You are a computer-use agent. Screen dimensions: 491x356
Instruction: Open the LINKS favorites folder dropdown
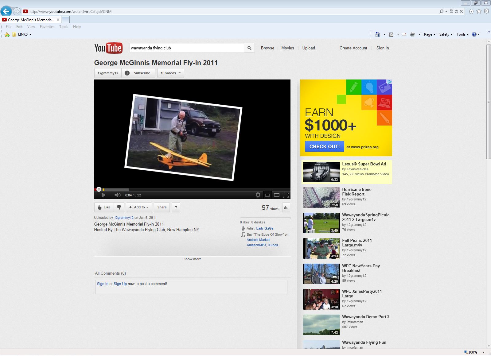click(x=22, y=34)
